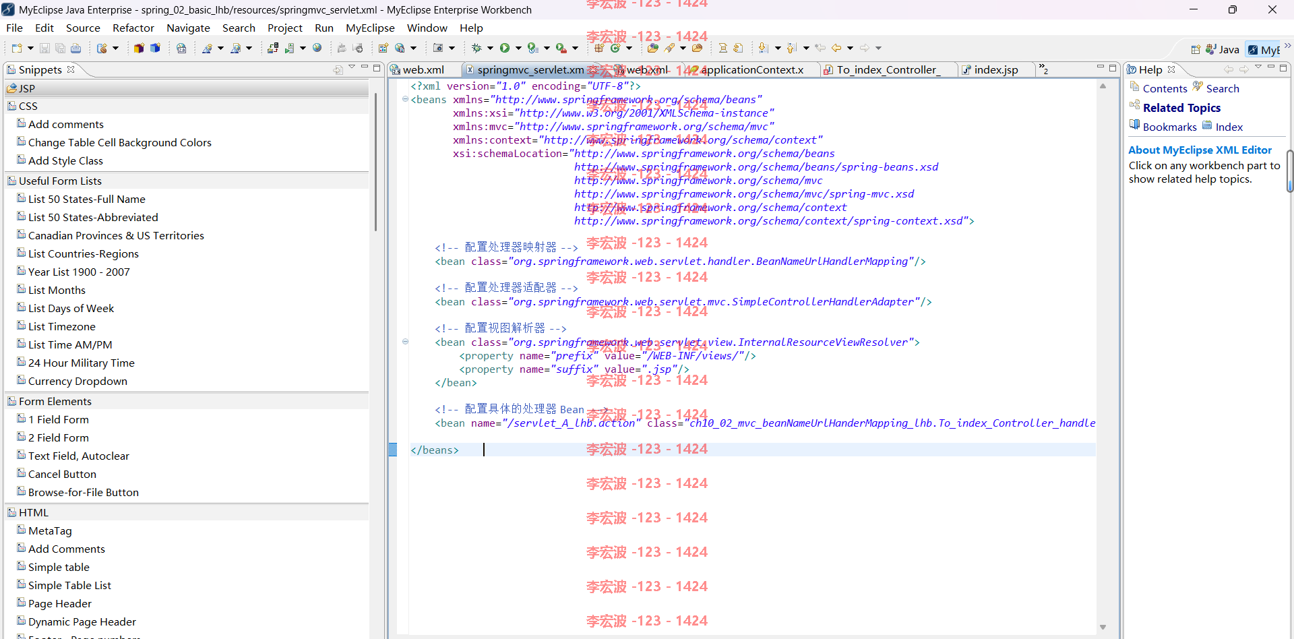The image size is (1294, 639).
Task: Minimize the Help view
Action: tap(1271, 67)
